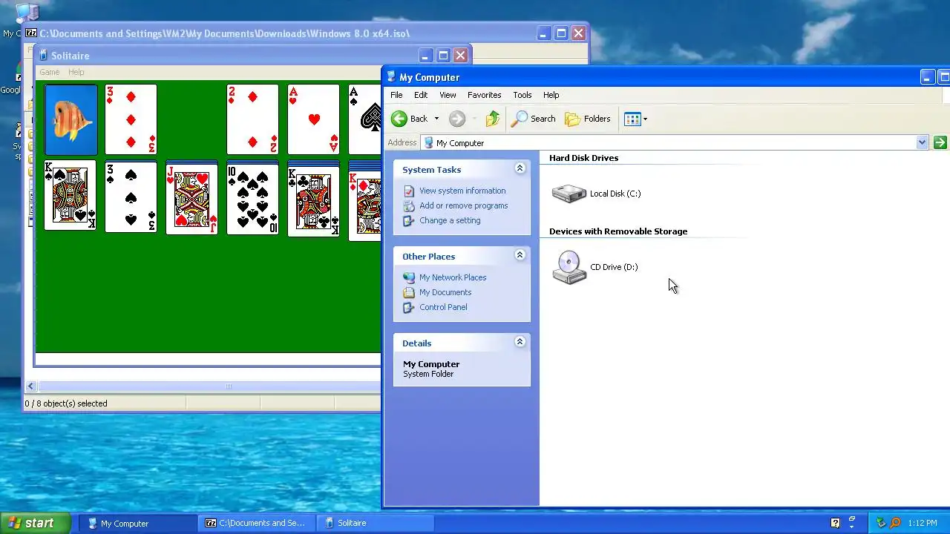950x534 pixels.
Task: Click View system information link
Action: 462,191
